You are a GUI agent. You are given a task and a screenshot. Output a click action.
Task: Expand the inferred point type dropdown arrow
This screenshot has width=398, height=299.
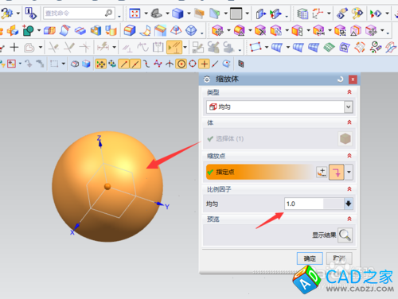pos(349,172)
